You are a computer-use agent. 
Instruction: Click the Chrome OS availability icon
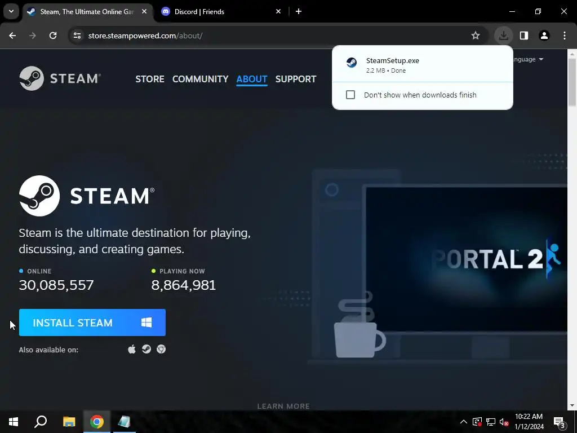click(161, 349)
